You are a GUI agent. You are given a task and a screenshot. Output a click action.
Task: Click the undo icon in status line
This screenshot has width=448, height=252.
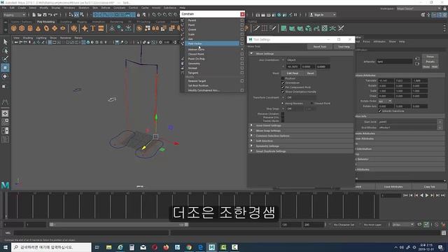(50, 15)
